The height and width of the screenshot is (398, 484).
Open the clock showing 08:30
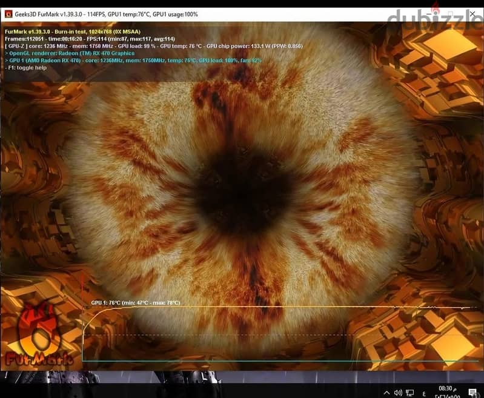tap(448, 391)
